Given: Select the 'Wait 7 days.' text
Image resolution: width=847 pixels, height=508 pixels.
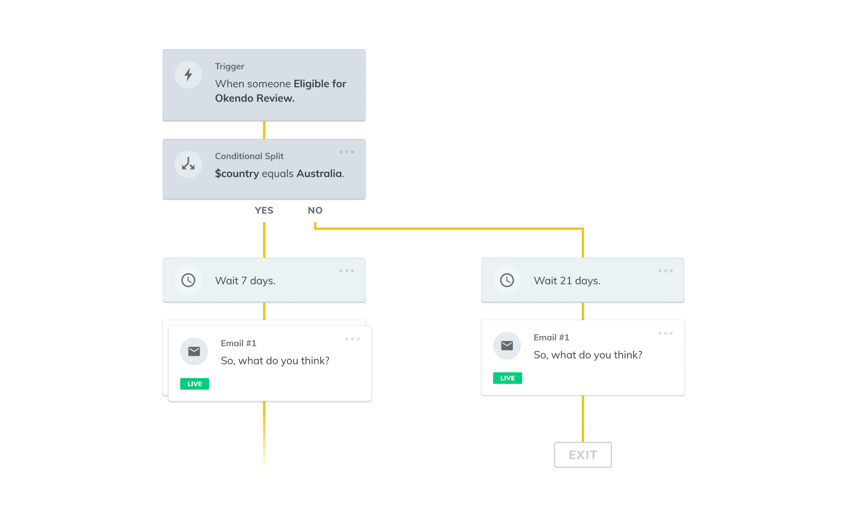Looking at the screenshot, I should [245, 281].
